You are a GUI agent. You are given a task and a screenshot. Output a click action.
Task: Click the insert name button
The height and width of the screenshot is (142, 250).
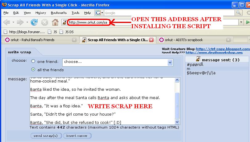pos(77,136)
